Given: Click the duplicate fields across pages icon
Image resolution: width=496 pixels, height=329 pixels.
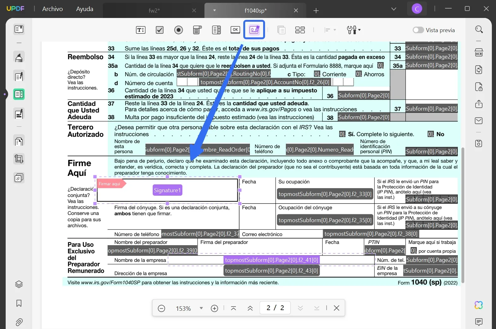Looking at the screenshot, I should coord(281,30).
